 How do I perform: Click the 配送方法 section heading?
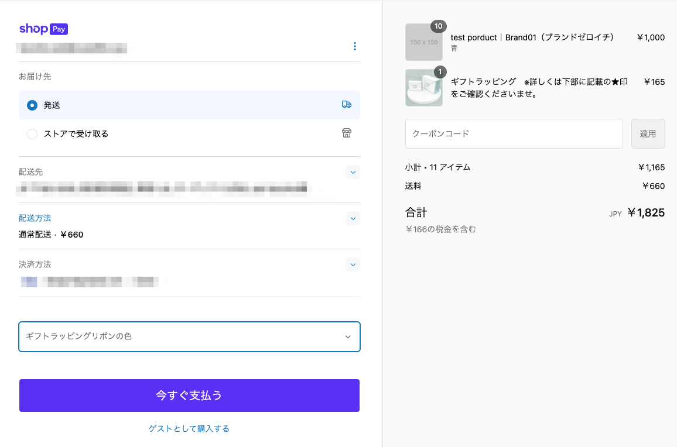point(35,218)
